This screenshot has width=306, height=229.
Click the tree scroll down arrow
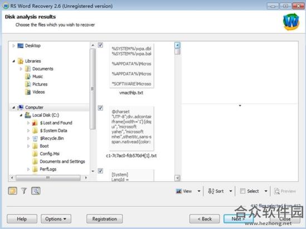[x=93, y=171]
